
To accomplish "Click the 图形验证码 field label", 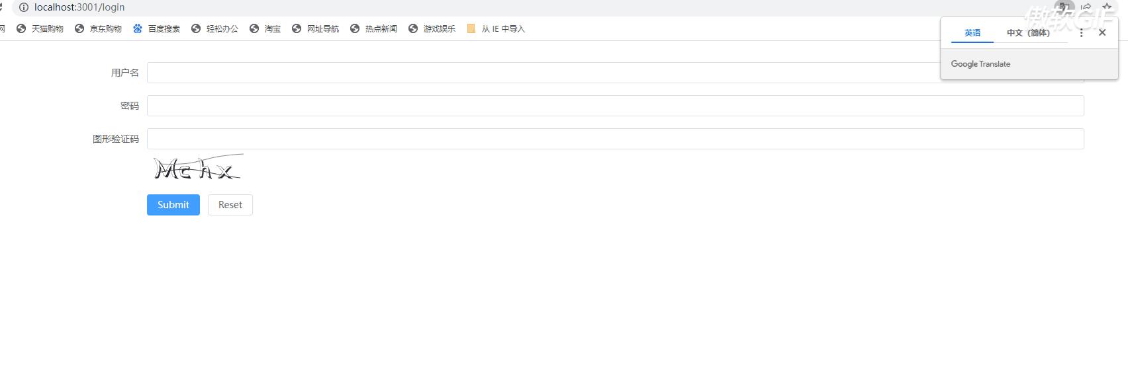I will (x=116, y=139).
